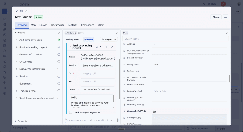Click the Search fields input box
Image resolution: width=243 pixels, height=132 pixels.
point(175,39)
